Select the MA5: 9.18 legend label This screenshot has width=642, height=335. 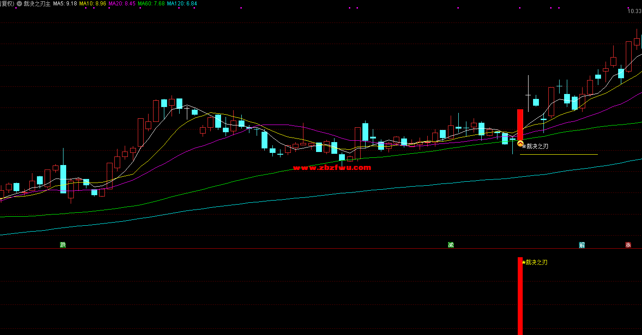64,3
